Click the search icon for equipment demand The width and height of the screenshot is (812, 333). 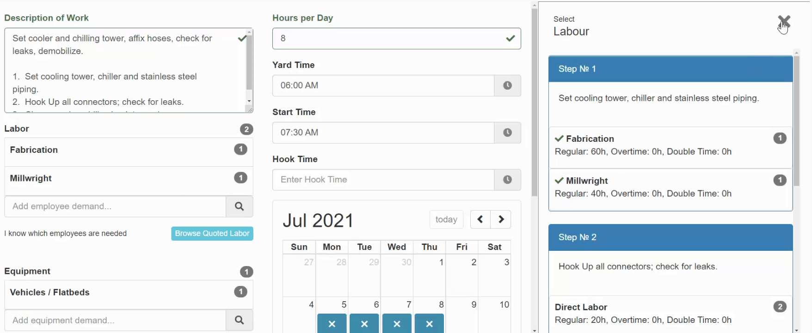[240, 320]
